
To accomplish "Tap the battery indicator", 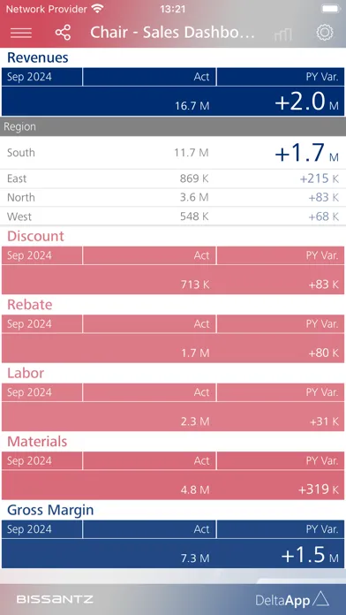I will pyautogui.click(x=330, y=8).
